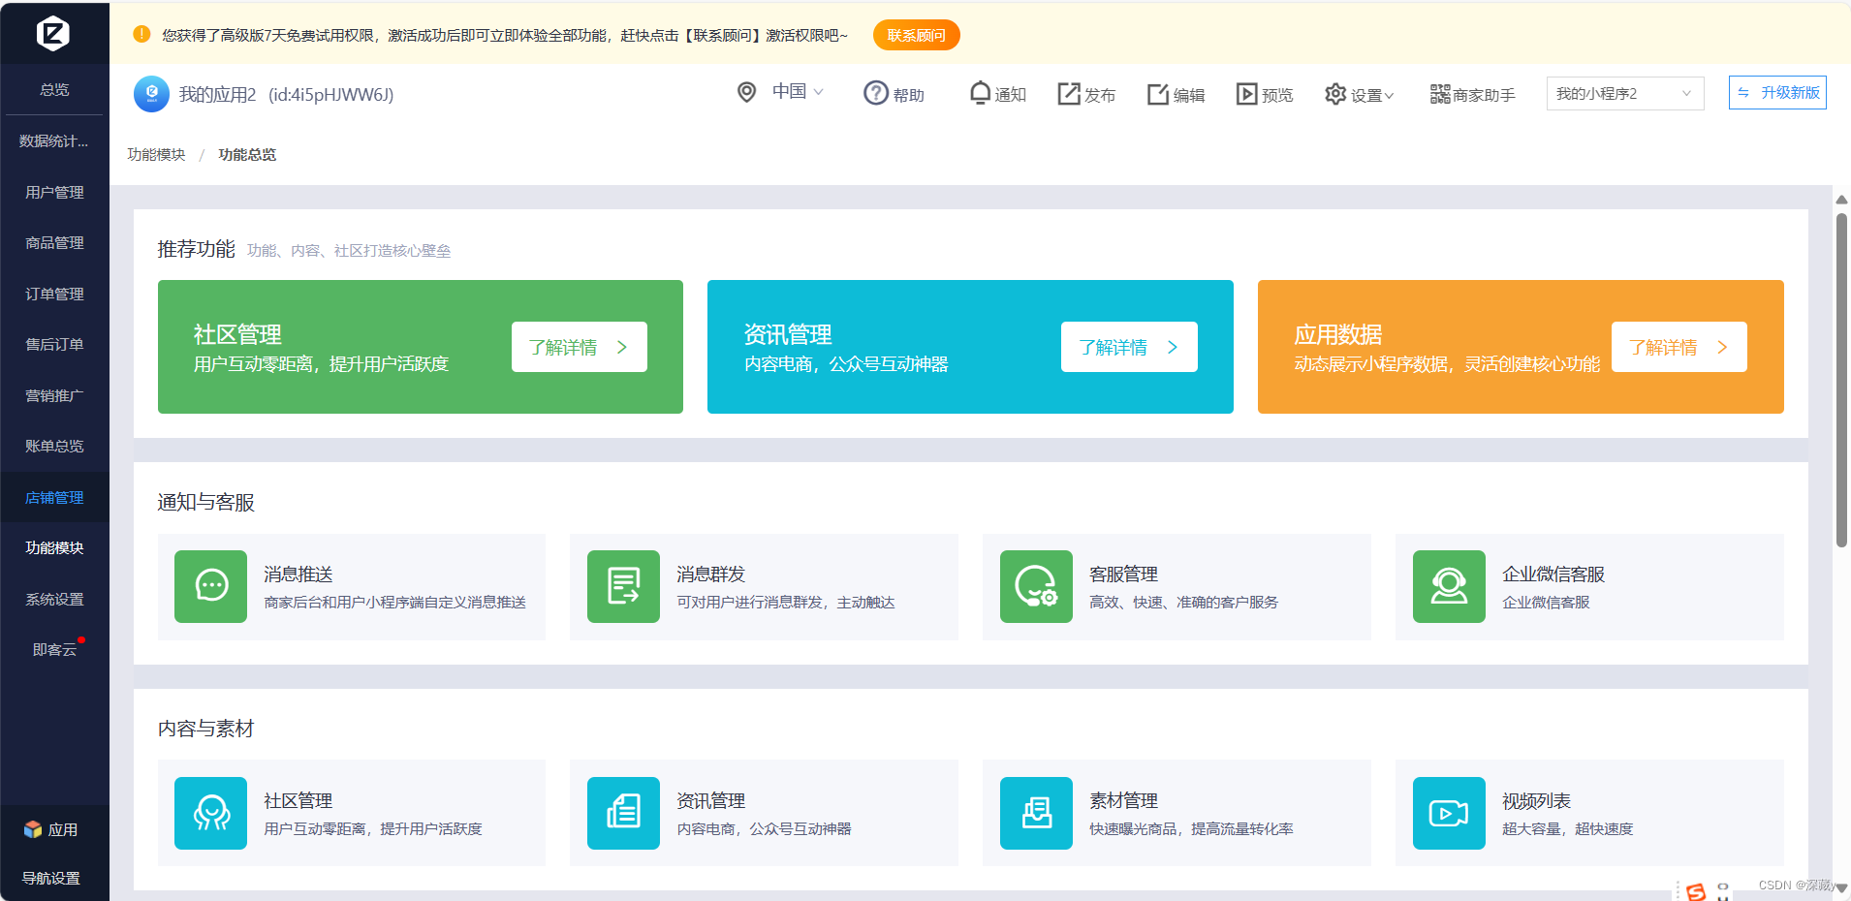Open 账单总览 in sidebar

54,446
